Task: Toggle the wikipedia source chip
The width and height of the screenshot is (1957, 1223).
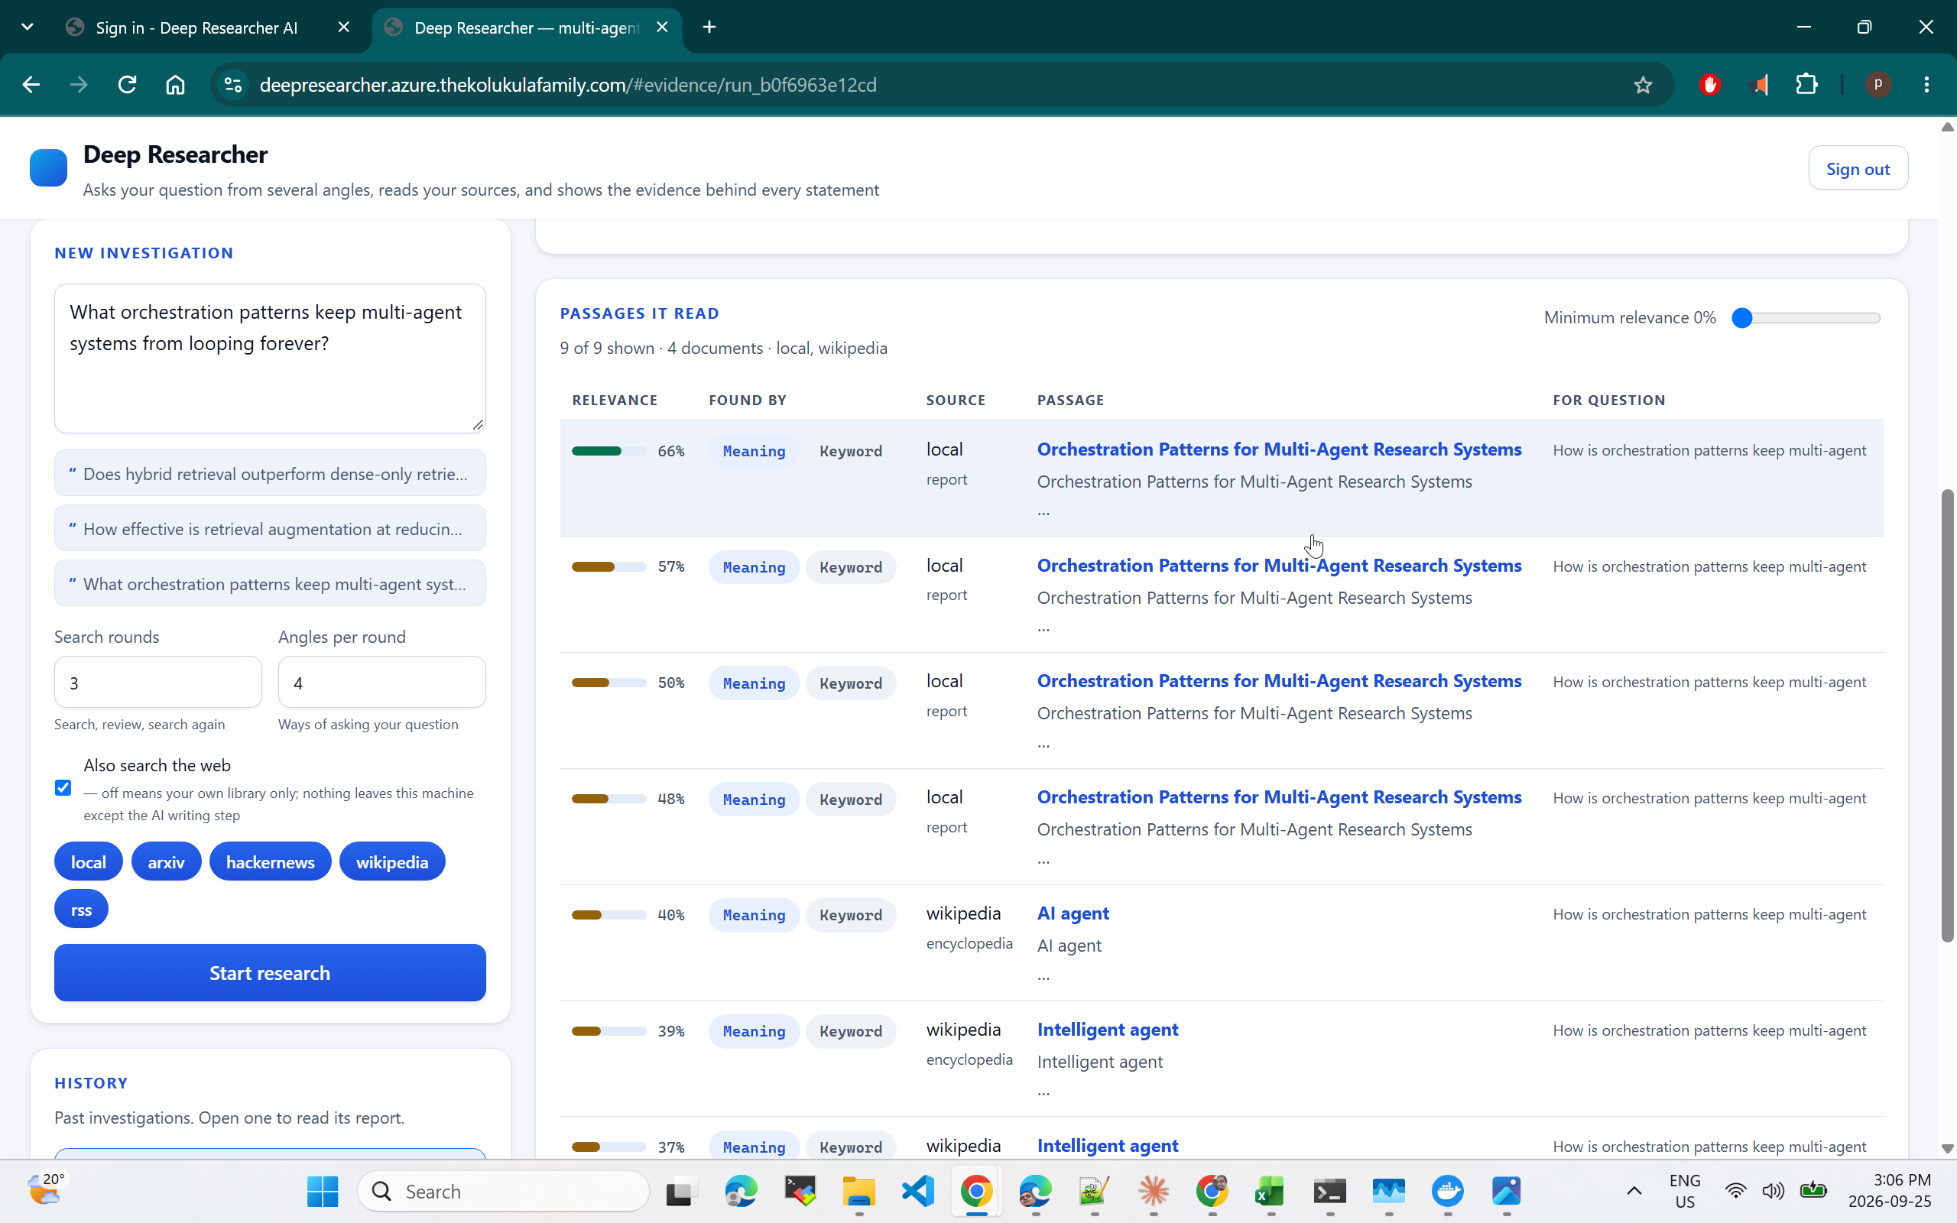Action: (x=392, y=861)
